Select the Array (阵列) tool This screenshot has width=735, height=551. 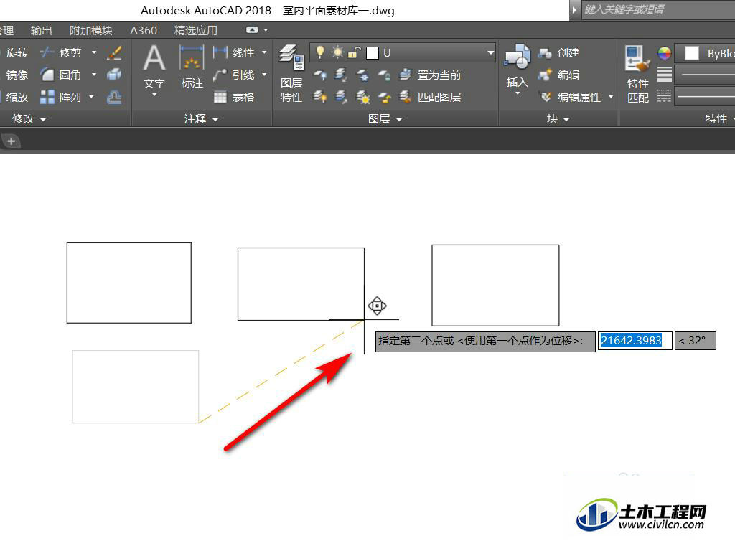61,98
